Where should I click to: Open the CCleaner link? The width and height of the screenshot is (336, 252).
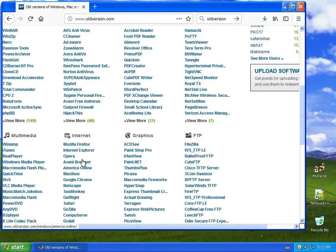72,36
